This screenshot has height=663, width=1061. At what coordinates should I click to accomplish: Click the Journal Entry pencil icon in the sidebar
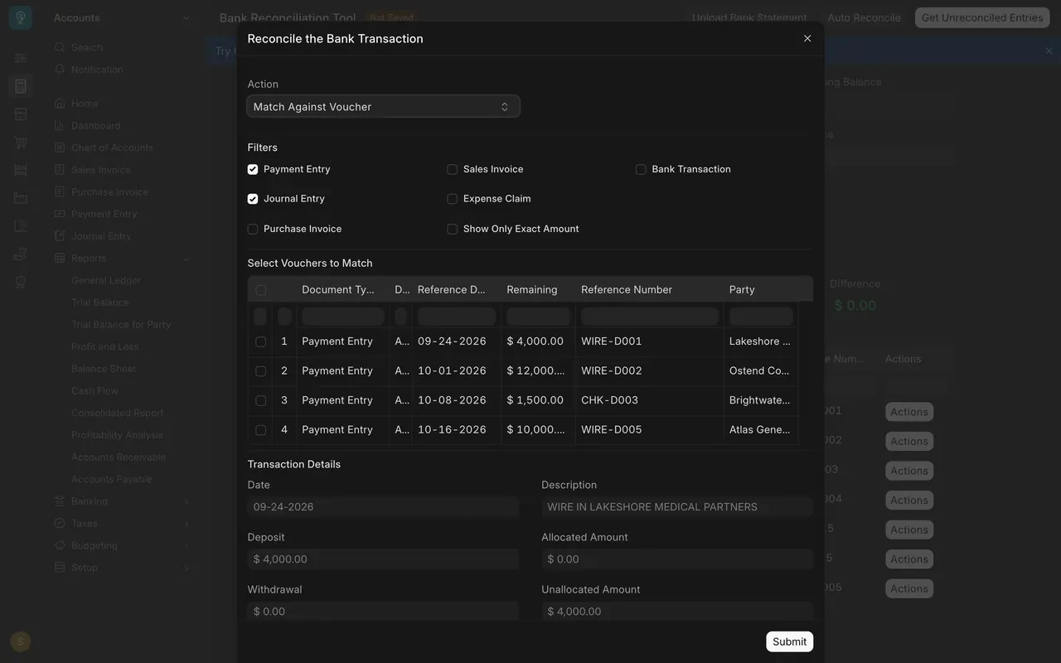point(60,236)
